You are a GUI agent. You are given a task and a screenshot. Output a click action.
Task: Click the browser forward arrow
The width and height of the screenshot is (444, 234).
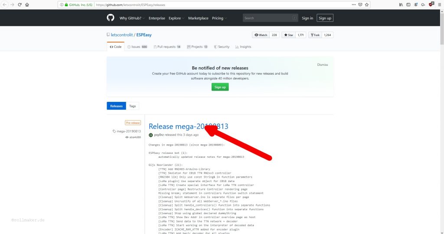tap(12, 4)
